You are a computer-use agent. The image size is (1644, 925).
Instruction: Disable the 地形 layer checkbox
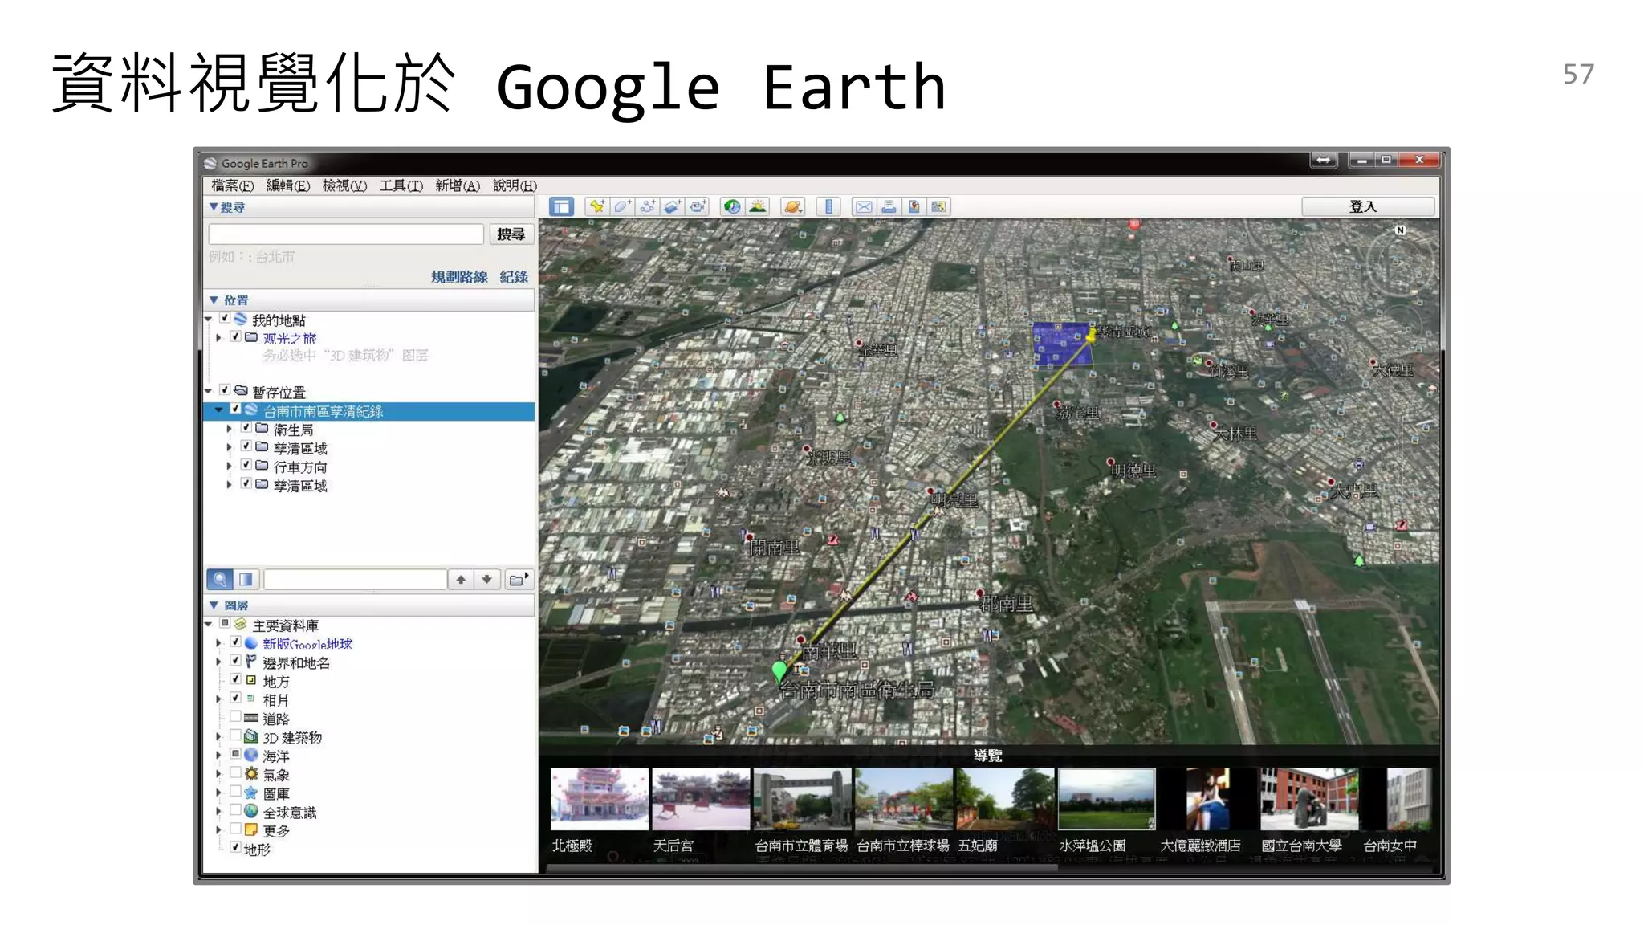point(235,848)
